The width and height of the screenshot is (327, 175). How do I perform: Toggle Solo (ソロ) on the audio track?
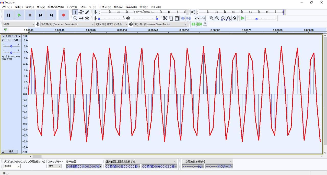[16, 40]
